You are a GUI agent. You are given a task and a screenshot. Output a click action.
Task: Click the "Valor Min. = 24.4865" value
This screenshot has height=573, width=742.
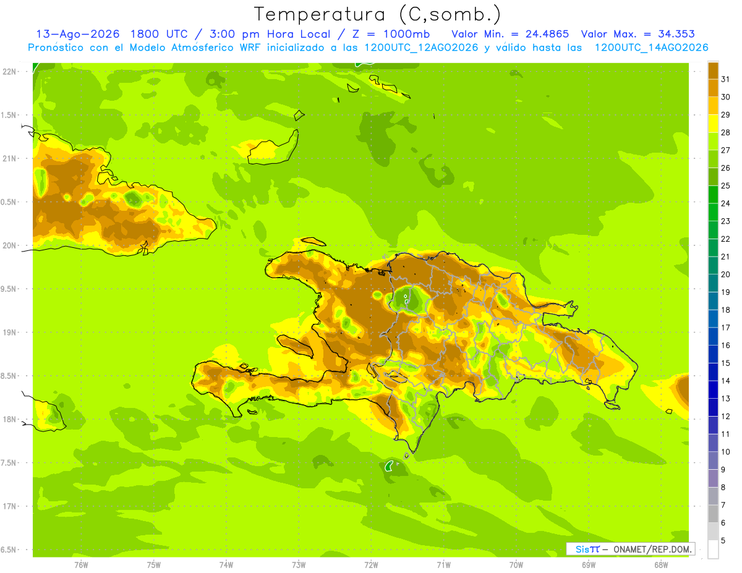[x=510, y=34]
